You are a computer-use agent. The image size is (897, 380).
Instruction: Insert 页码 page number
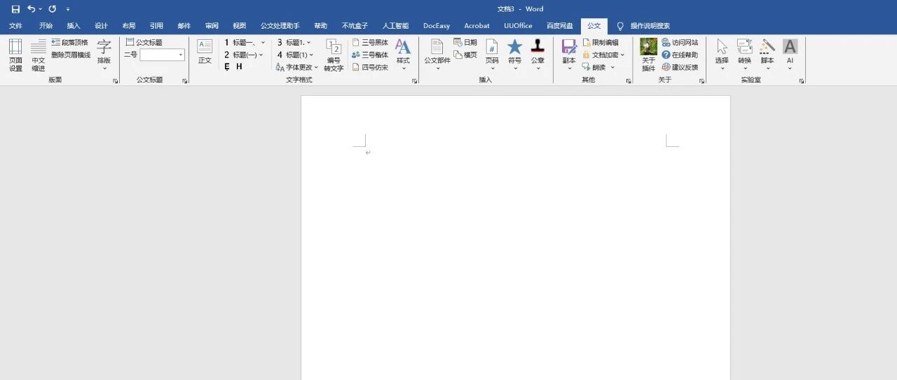tap(492, 55)
